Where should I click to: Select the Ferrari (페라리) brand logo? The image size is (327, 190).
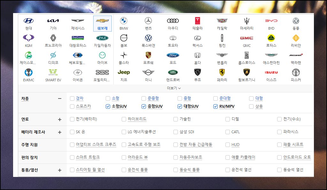tap(222, 73)
